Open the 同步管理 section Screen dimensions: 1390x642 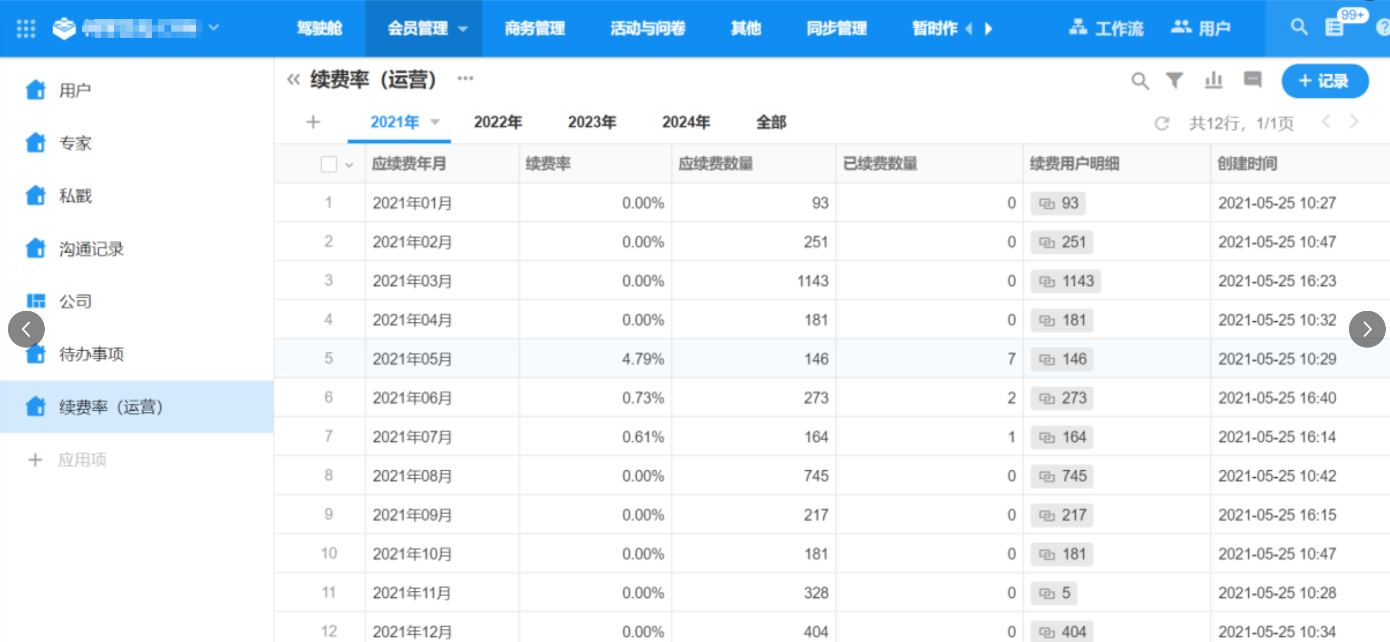pos(837,28)
